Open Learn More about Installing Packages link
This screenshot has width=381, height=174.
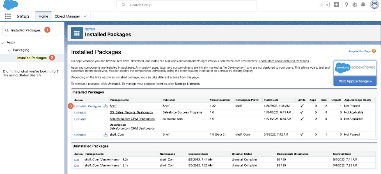(284, 61)
